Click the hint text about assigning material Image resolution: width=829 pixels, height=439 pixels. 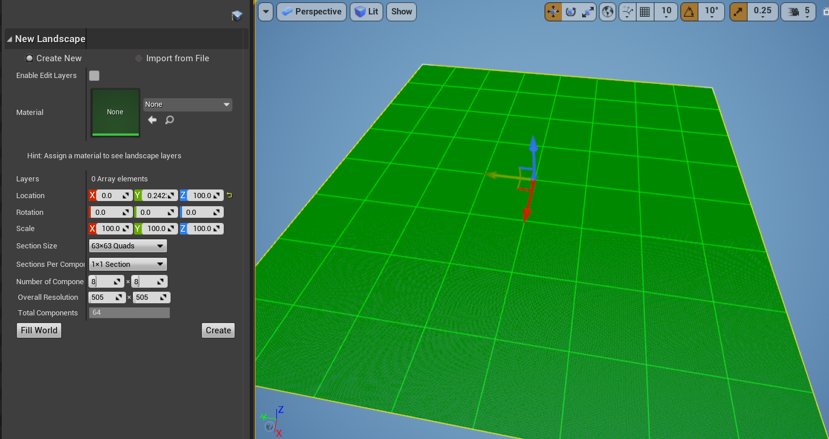[x=104, y=156]
